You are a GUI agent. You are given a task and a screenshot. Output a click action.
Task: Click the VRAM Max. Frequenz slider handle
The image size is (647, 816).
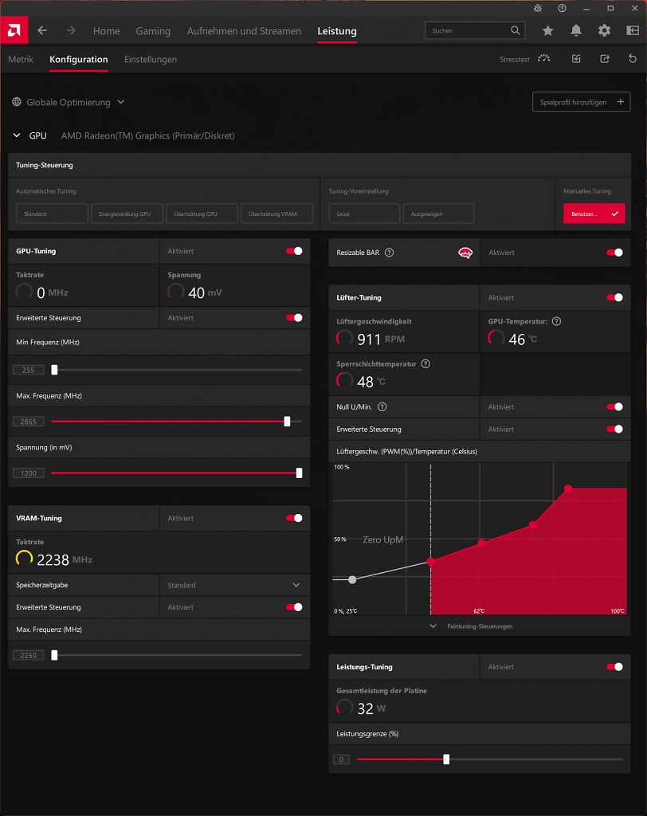[54, 655]
